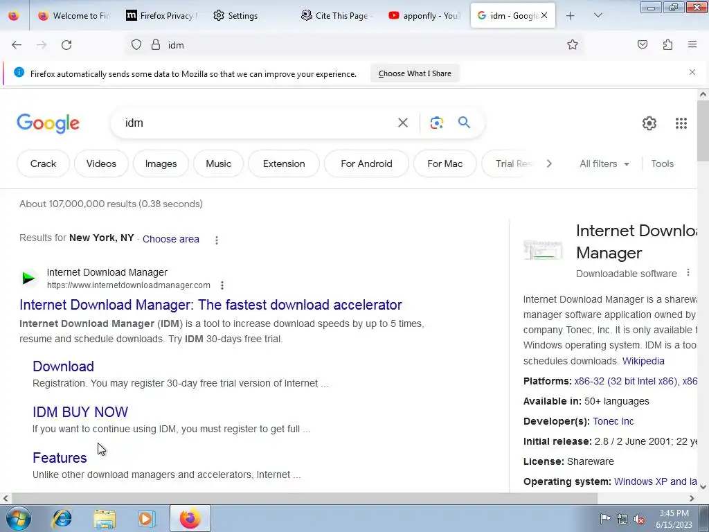Open Windows Media Player on taskbar

tap(146, 519)
